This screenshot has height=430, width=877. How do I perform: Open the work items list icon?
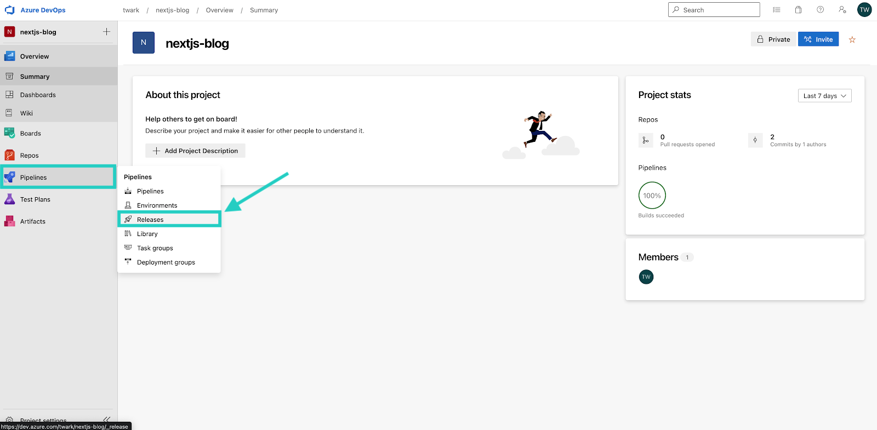(x=777, y=10)
